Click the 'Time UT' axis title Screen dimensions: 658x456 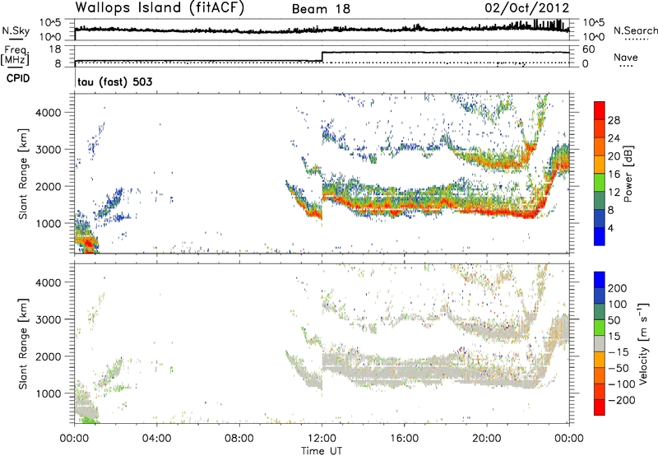coord(322,450)
